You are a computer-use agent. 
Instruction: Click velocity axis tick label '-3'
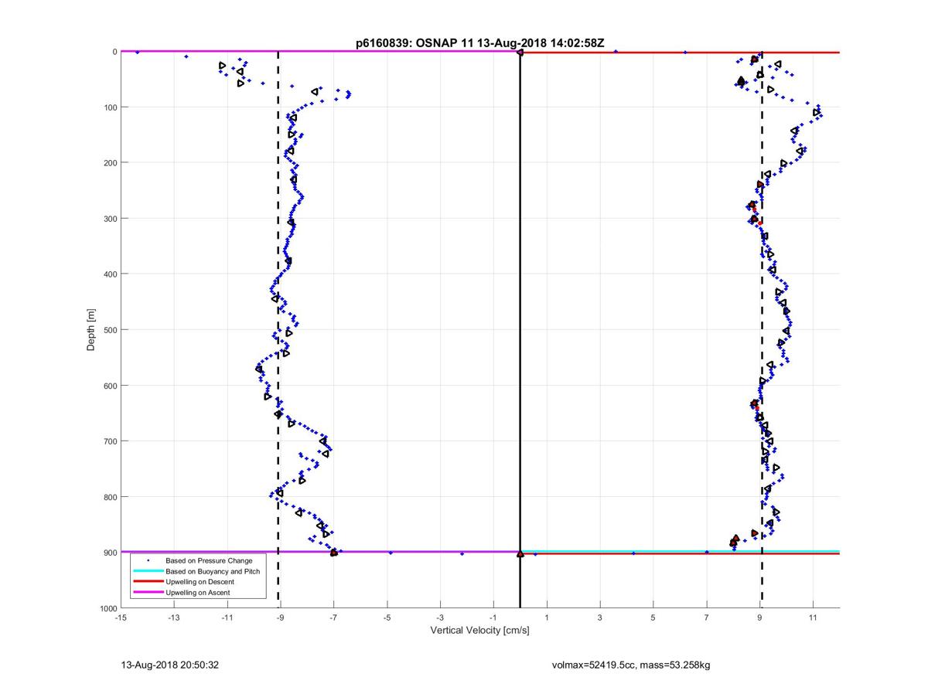click(440, 618)
